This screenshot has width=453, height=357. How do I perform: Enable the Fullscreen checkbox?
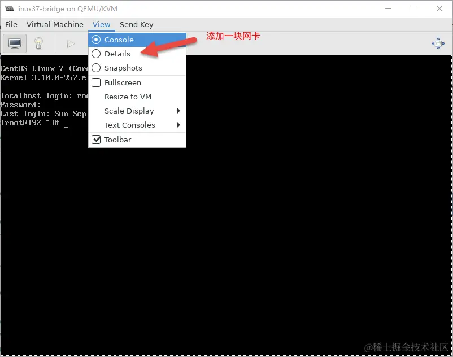click(96, 82)
